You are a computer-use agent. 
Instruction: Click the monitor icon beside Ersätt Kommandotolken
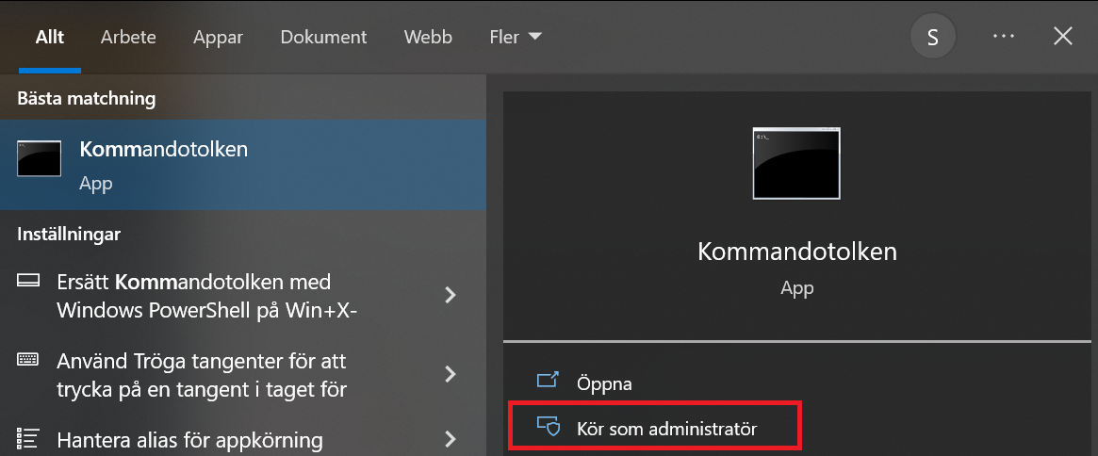tap(28, 282)
